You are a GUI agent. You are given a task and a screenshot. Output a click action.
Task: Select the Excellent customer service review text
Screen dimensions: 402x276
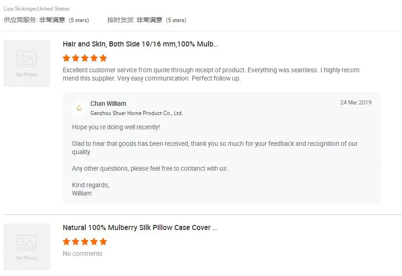(211, 74)
